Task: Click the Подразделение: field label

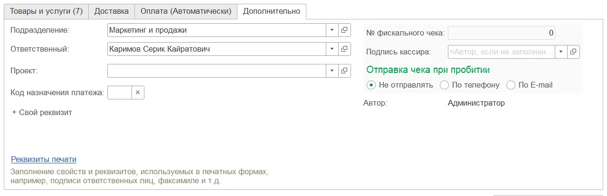Action: coord(40,30)
